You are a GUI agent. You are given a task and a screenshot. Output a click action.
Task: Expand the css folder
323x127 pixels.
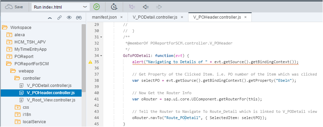[18, 107]
